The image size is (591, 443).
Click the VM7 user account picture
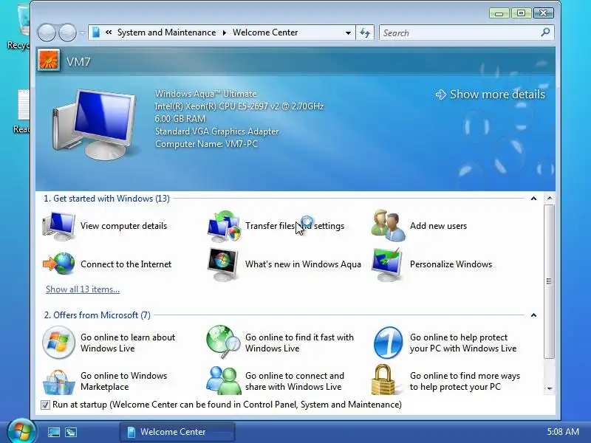pos(49,61)
